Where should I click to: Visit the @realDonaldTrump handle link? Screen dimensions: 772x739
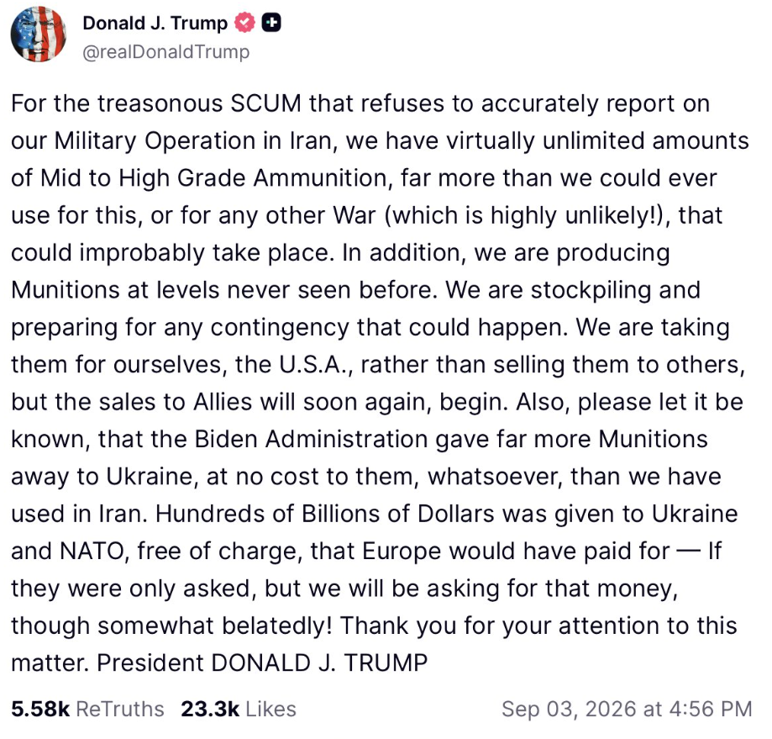pos(166,52)
